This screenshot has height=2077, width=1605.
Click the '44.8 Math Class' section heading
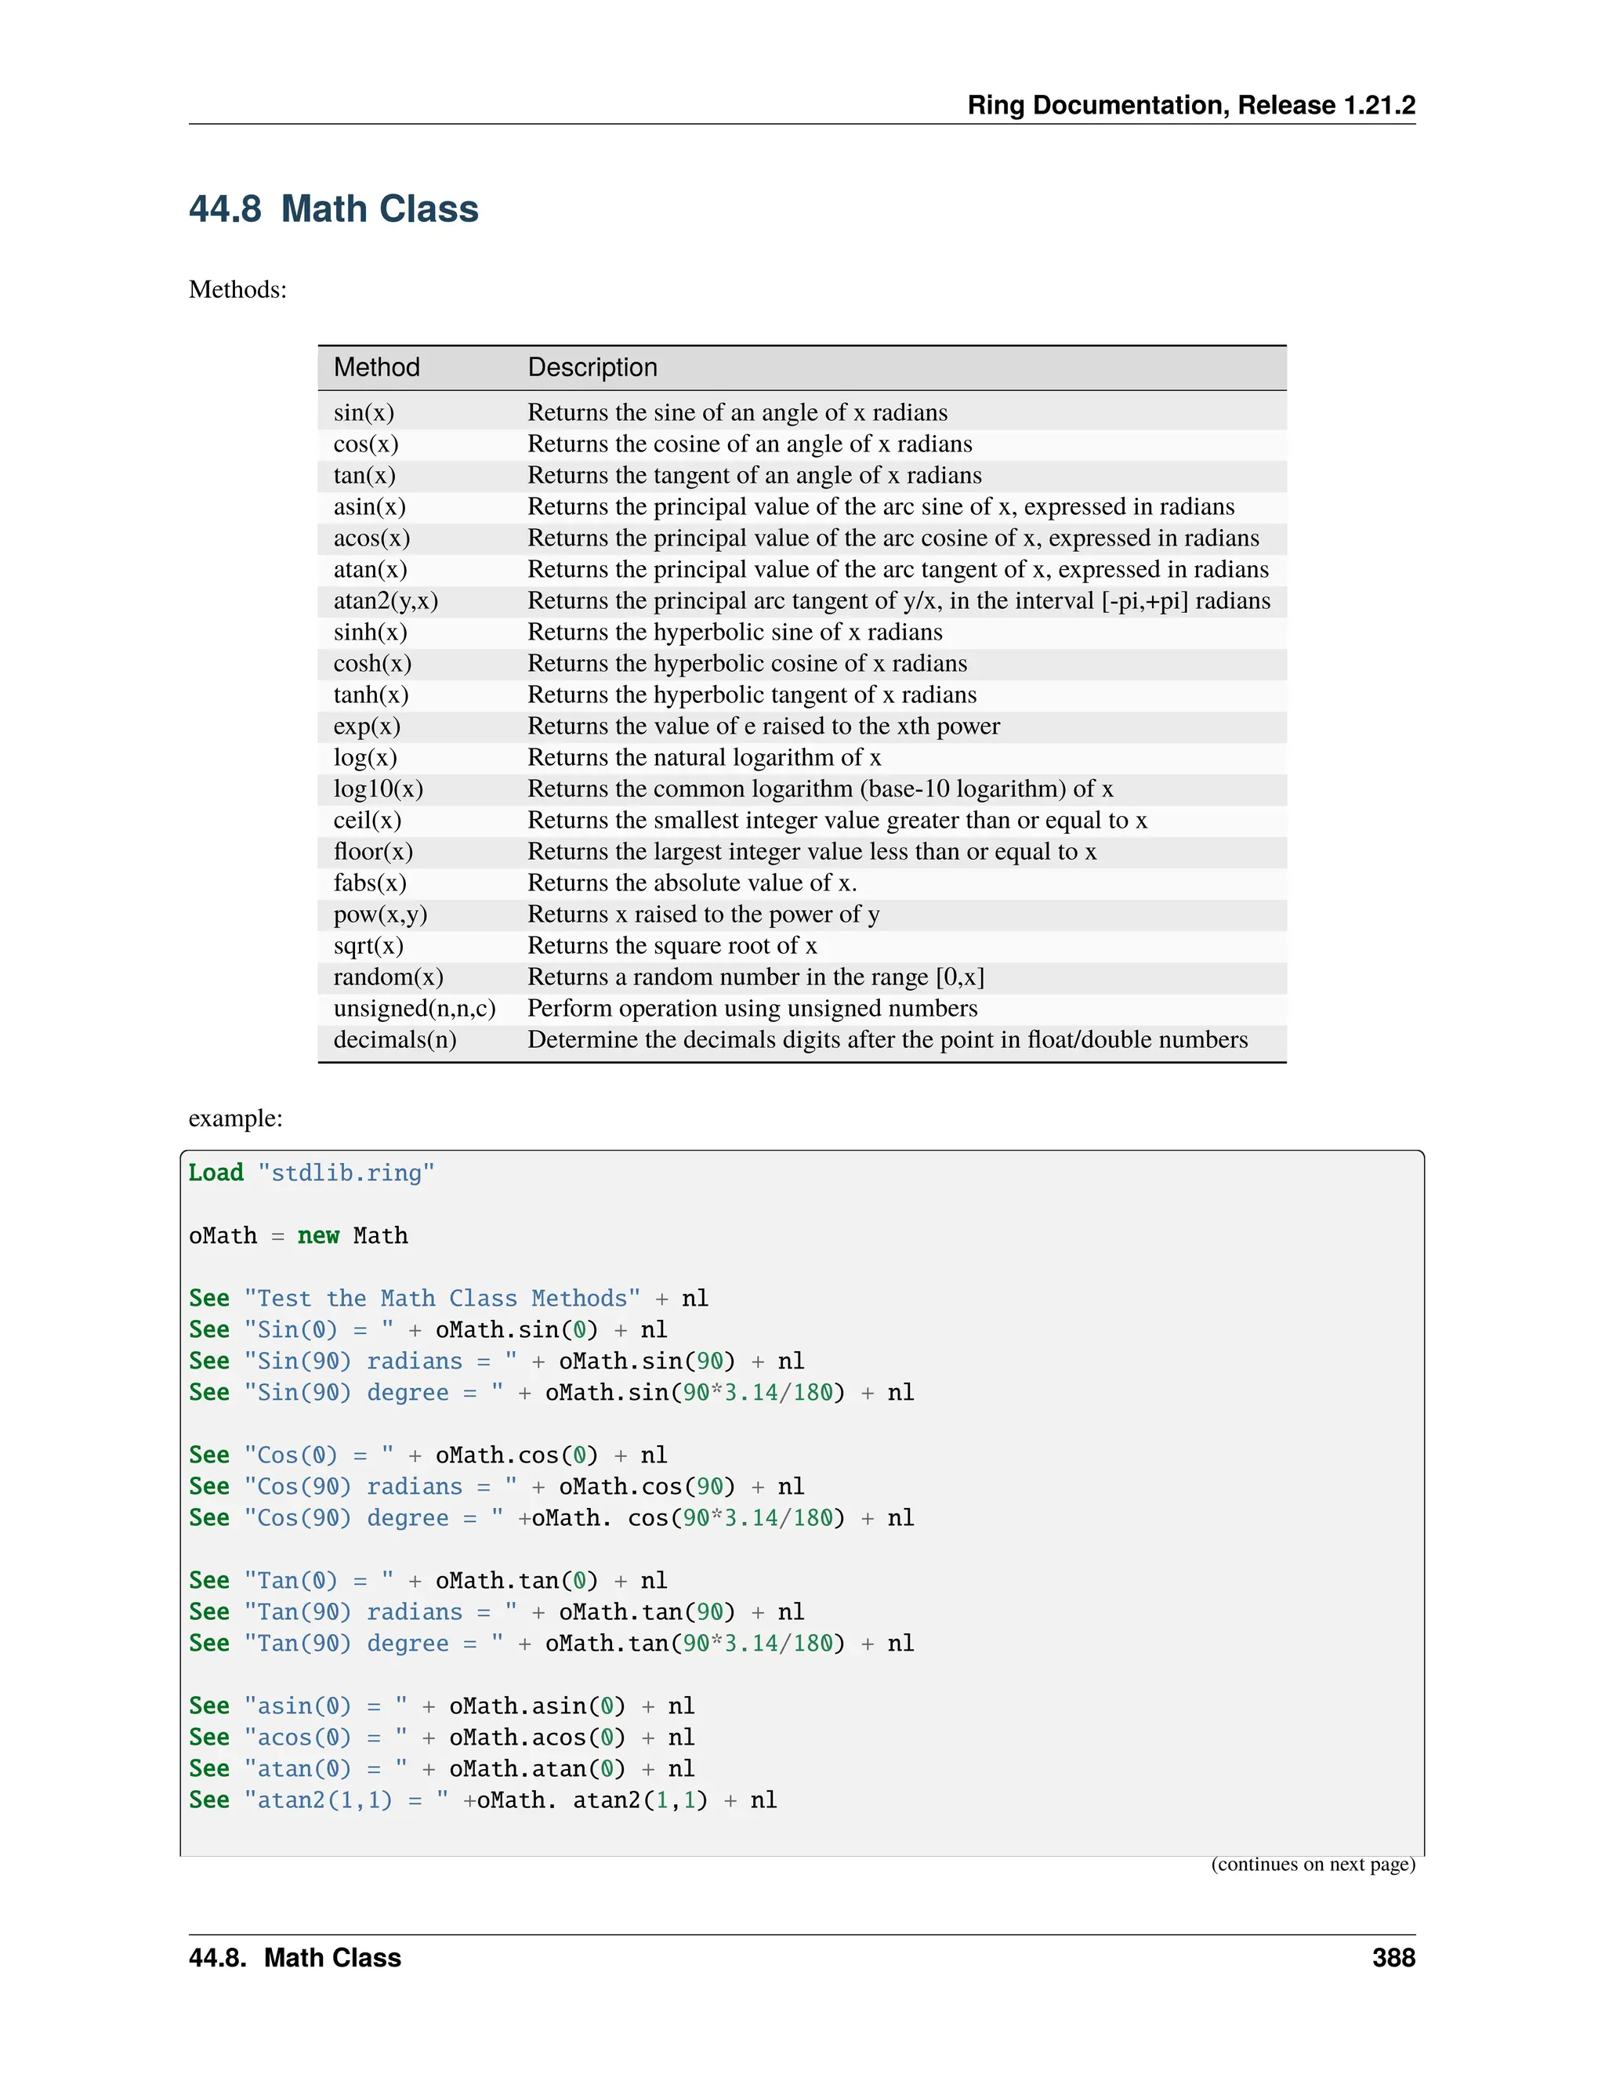pyautogui.click(x=333, y=209)
